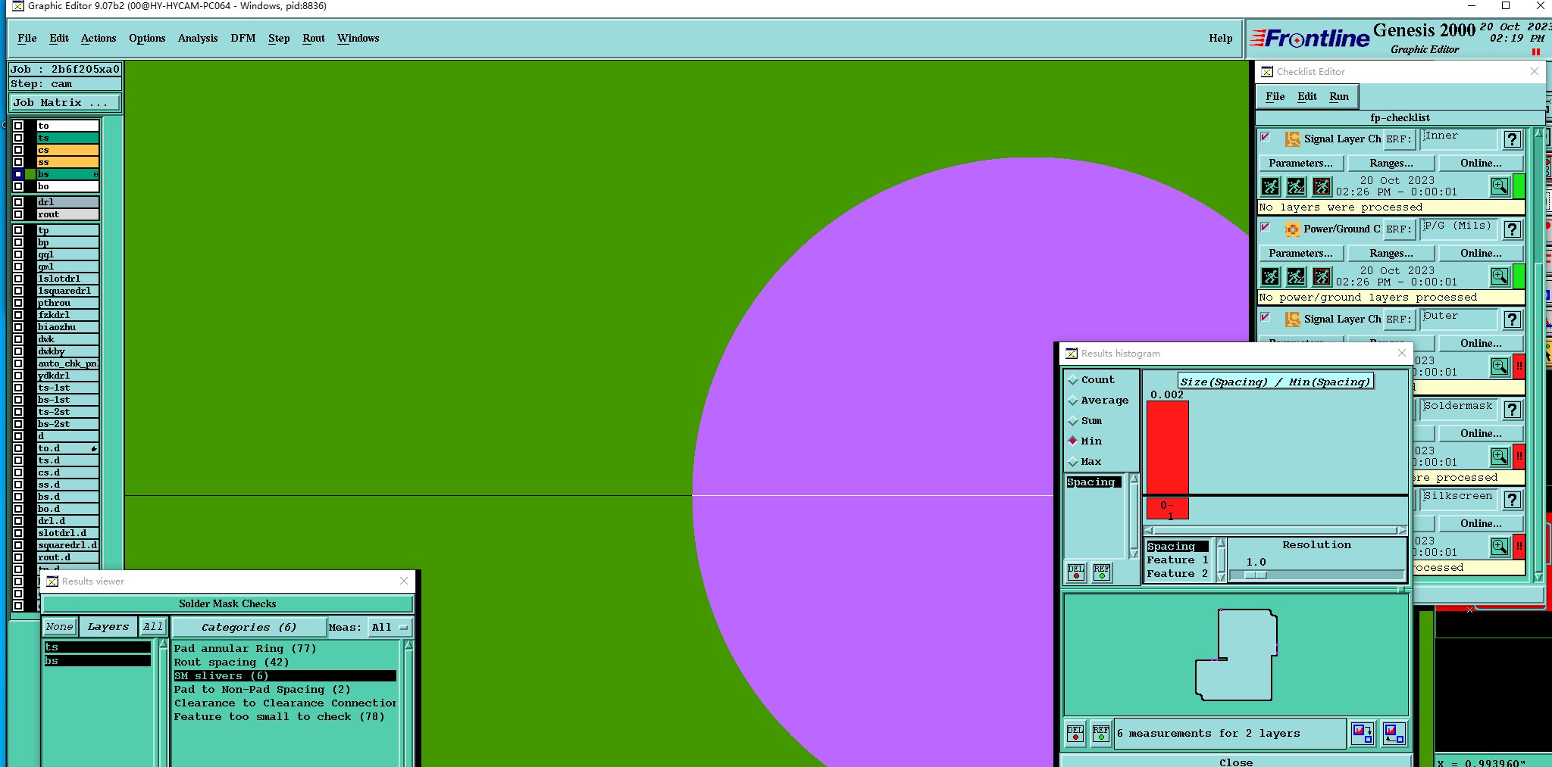Image resolution: width=1552 pixels, height=767 pixels.
Task: Click REF icon below Spacing list in histogram
Action: point(1102,572)
